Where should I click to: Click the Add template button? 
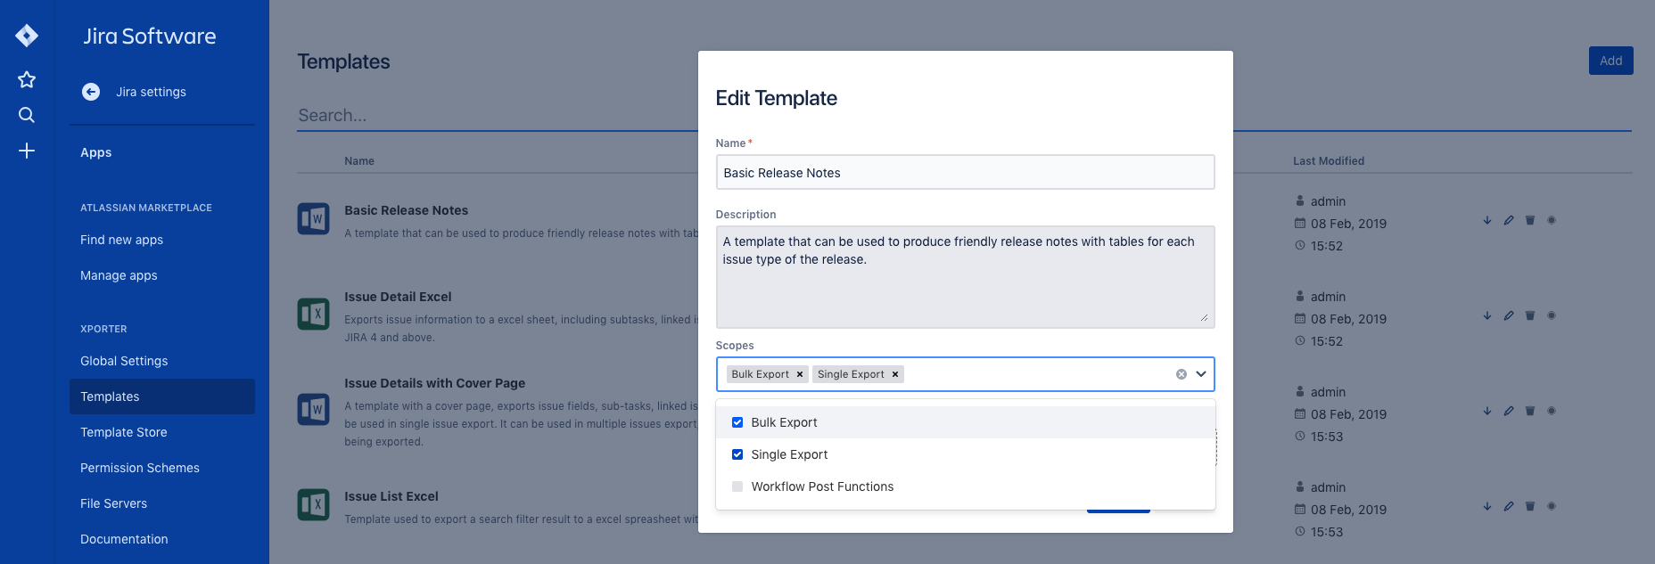pos(1610,61)
